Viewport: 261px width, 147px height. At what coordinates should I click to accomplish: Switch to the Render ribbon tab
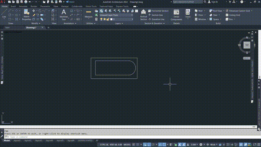(34, 7)
